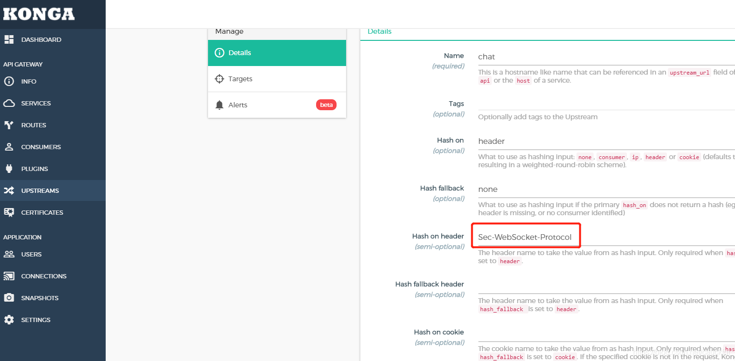Click the empty Hash fallback header field
The image size is (735, 361).
click(x=606, y=285)
